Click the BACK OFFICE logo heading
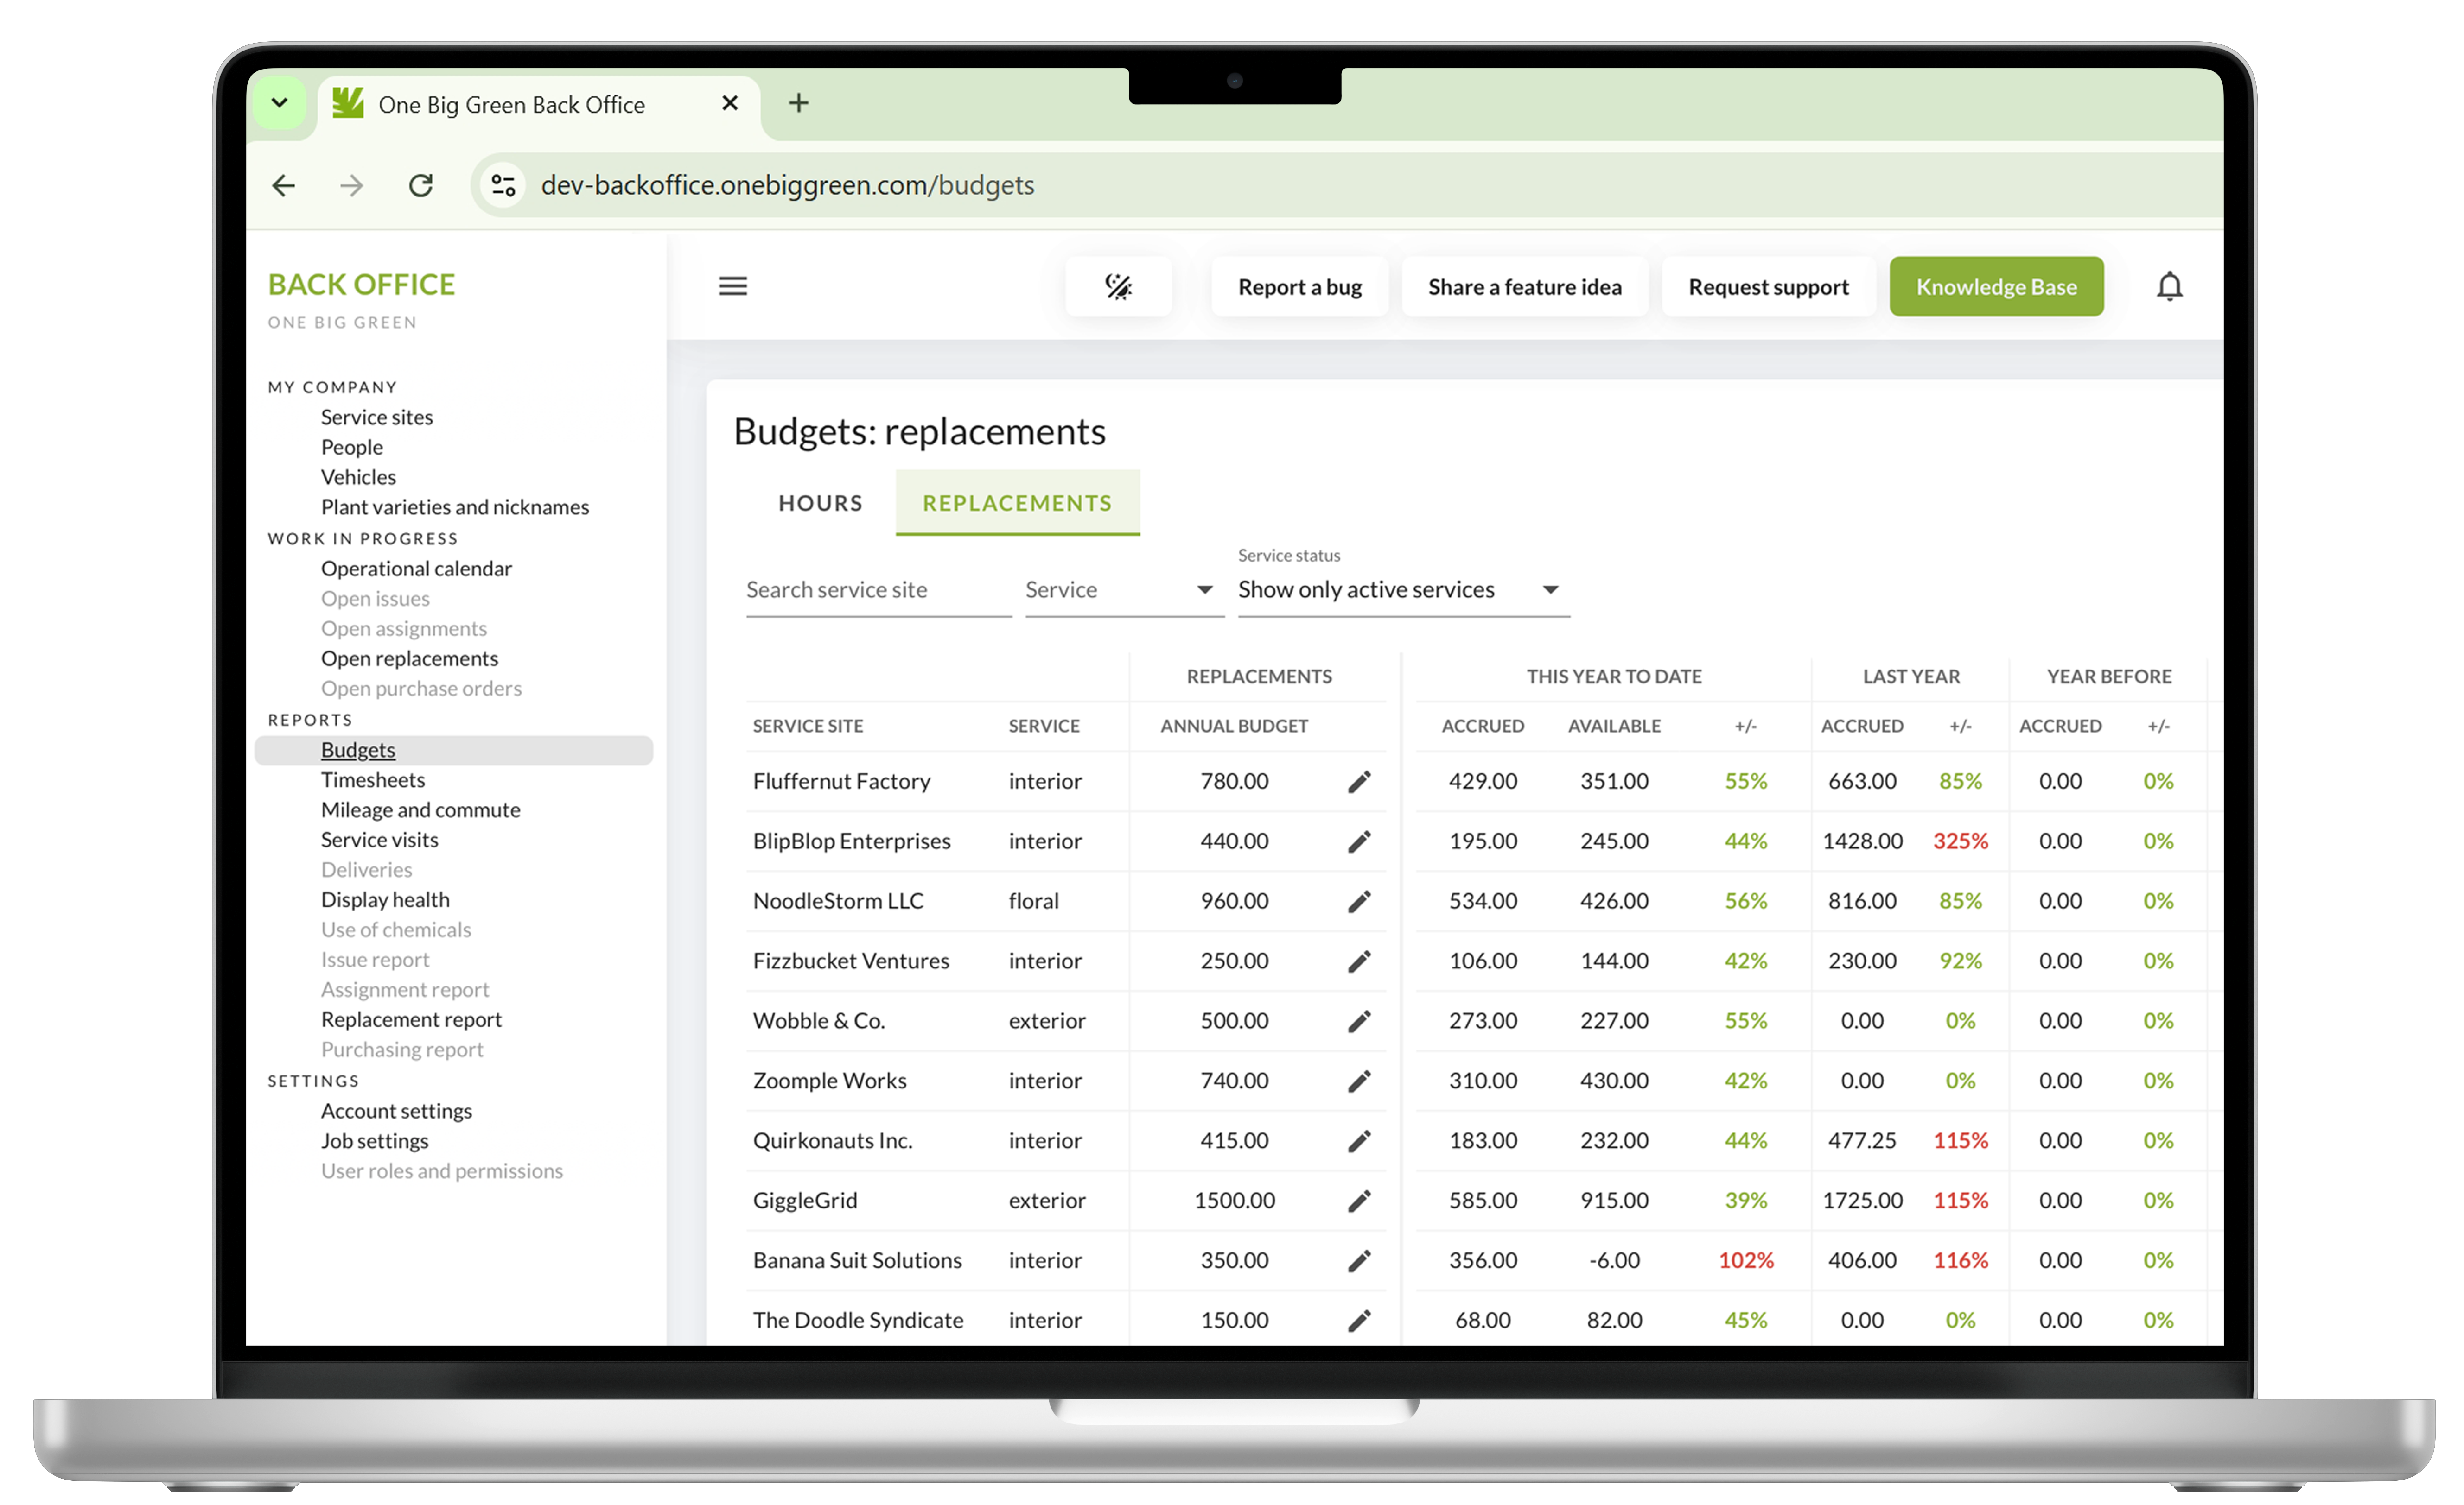Viewport: 2464px width, 1505px height. coord(361,285)
